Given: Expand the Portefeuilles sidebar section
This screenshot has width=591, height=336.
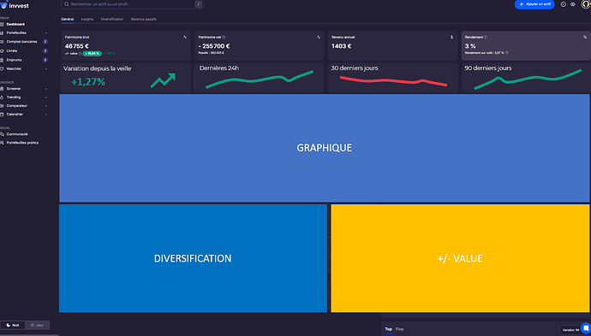Looking at the screenshot, I should coord(24,32).
